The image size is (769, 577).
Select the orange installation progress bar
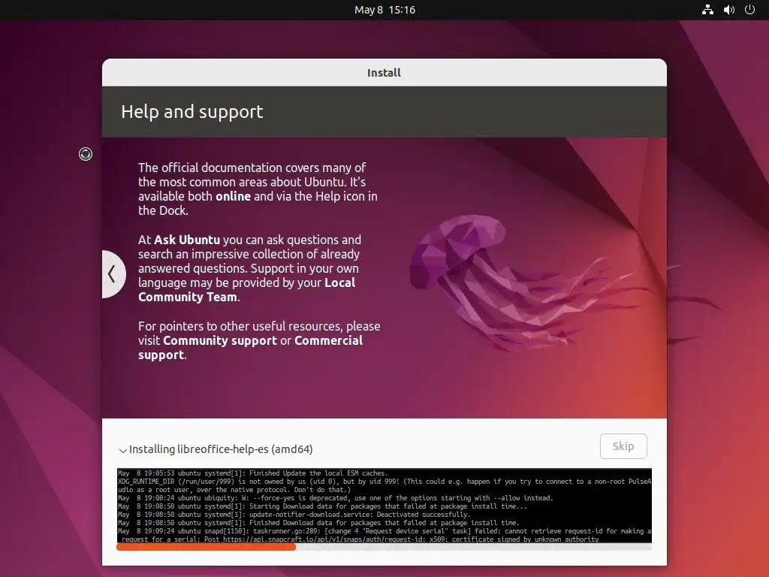[x=206, y=547]
